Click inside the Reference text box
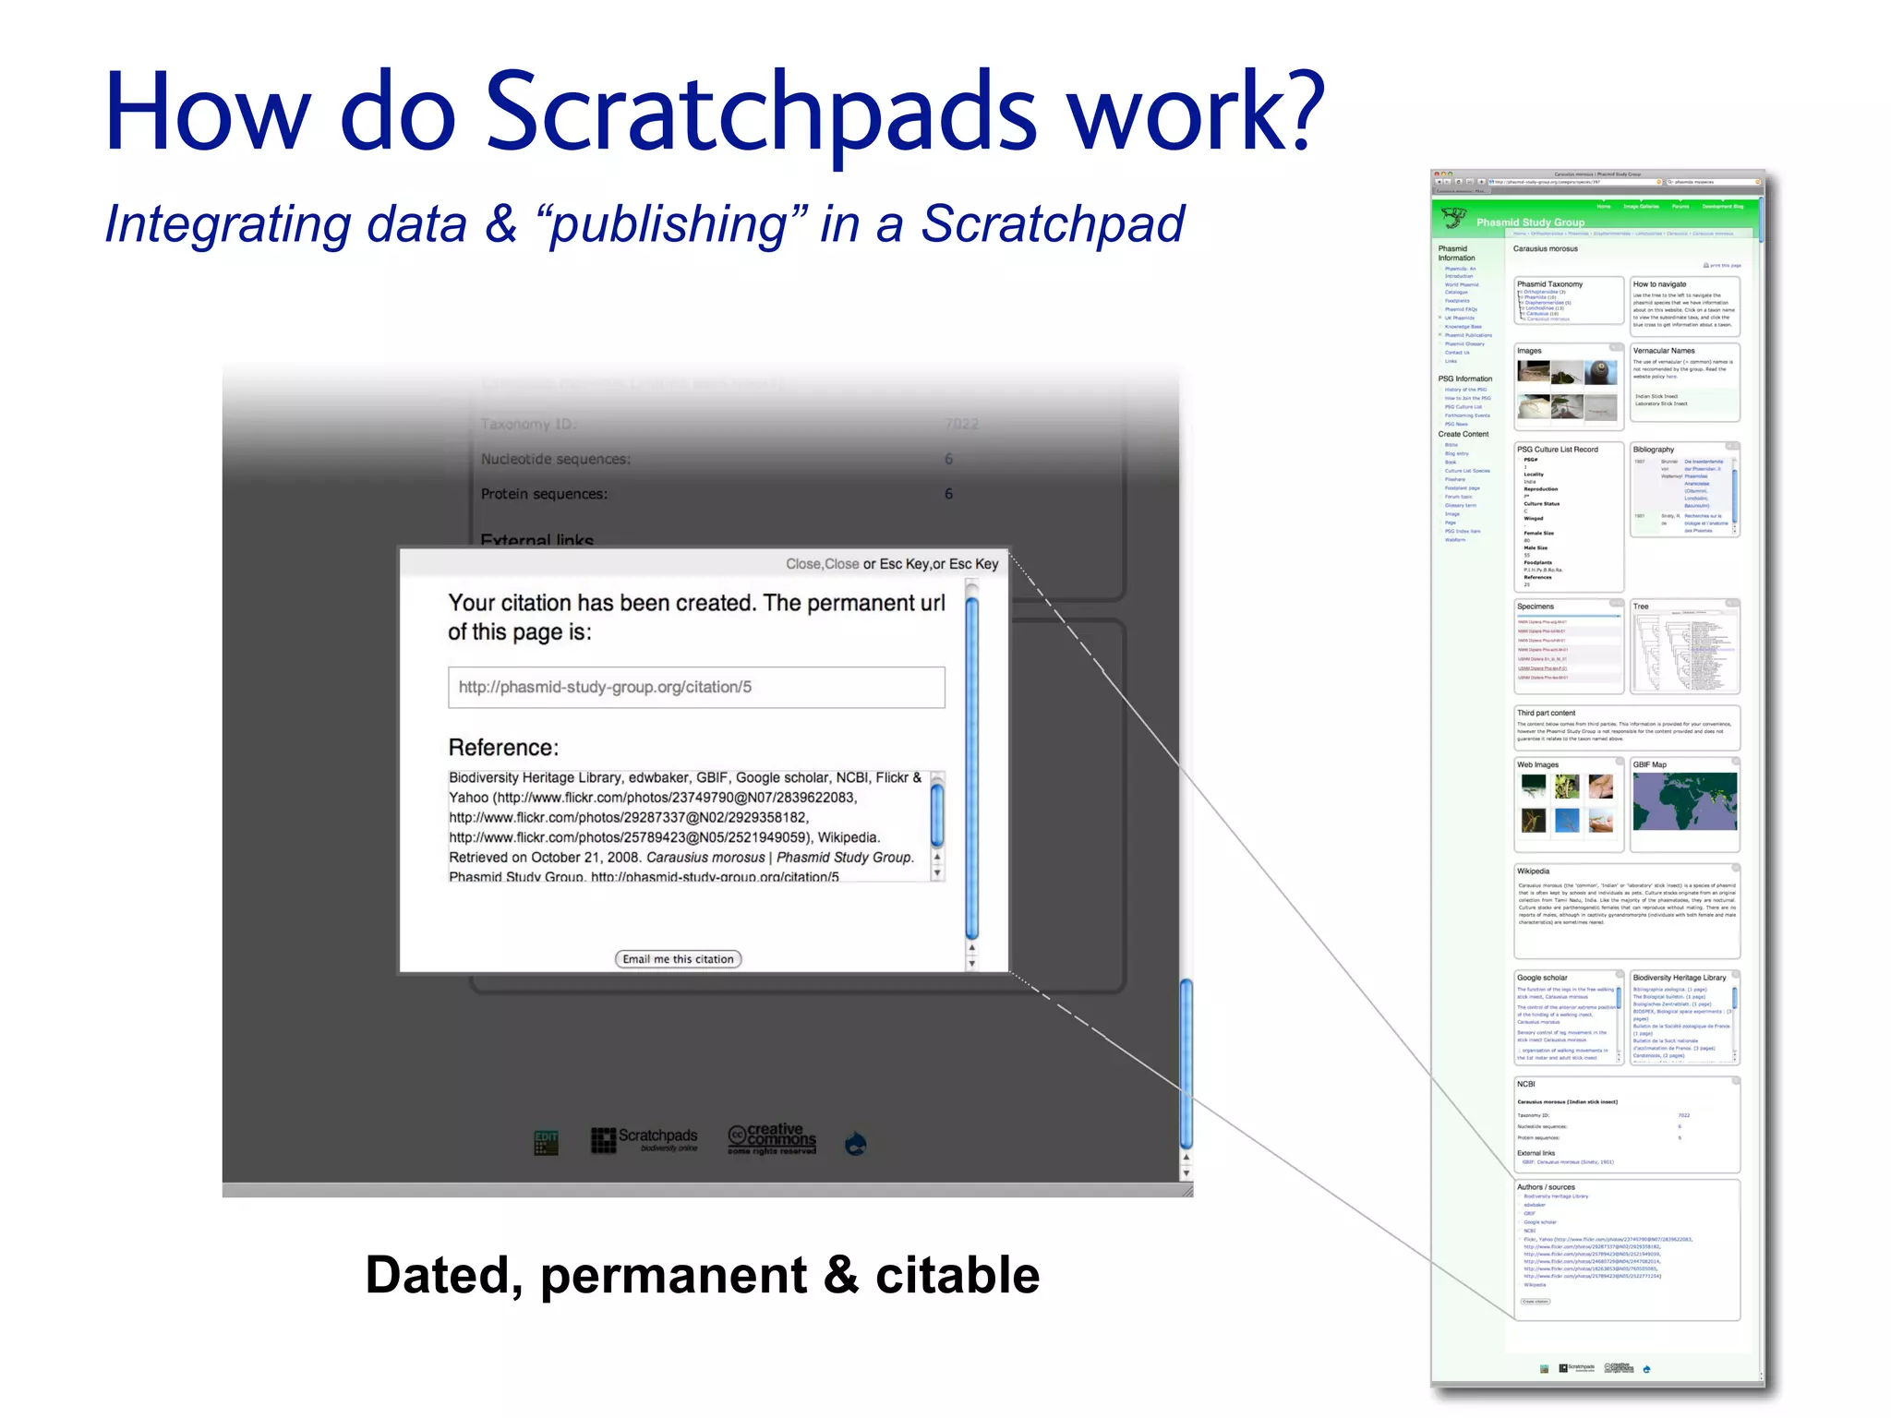 tap(688, 826)
